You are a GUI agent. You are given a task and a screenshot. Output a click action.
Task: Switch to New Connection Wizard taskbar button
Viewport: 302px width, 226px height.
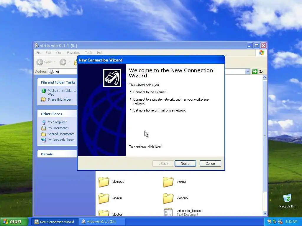click(x=55, y=222)
